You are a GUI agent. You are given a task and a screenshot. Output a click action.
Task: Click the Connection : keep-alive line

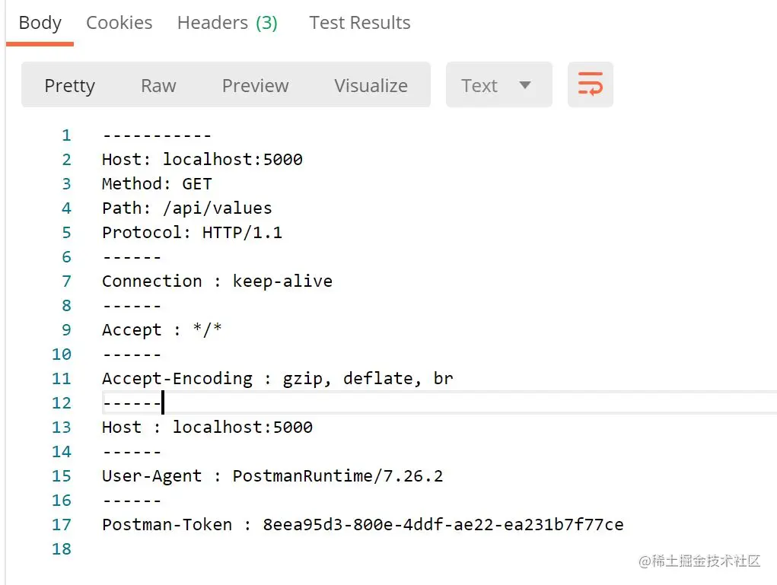click(x=217, y=281)
